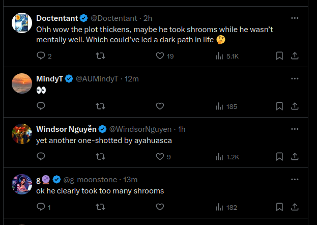317x225 pixels.
Task: Open more options for Doctentant's tweet
Action: (x=295, y=18)
